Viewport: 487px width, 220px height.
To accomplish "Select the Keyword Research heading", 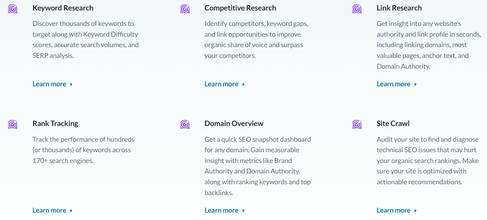I will 63,8.
